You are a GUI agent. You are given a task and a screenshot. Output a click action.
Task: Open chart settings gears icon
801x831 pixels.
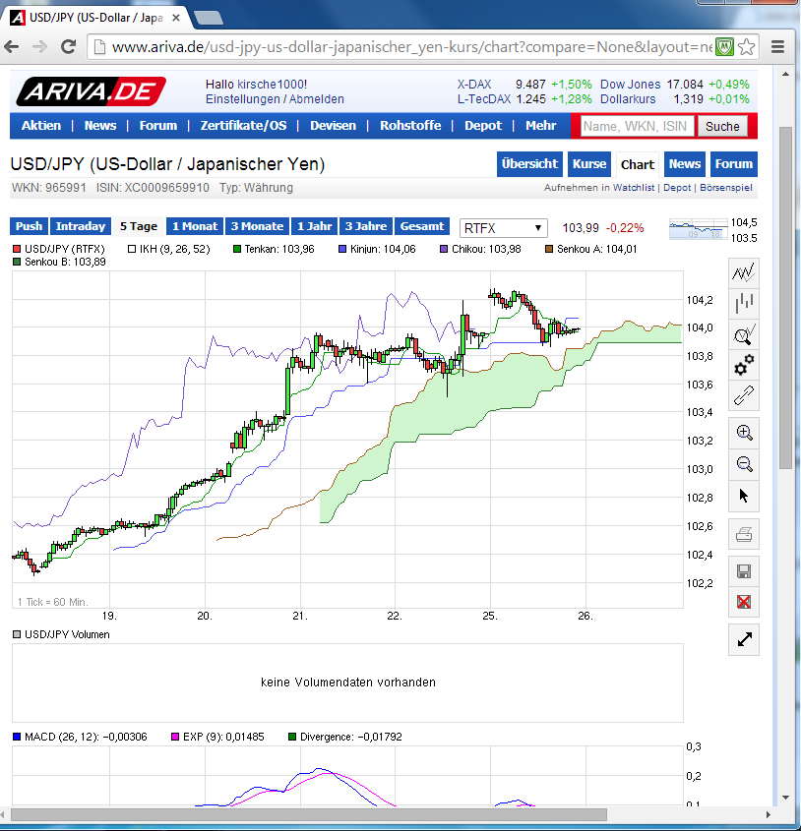pos(743,365)
